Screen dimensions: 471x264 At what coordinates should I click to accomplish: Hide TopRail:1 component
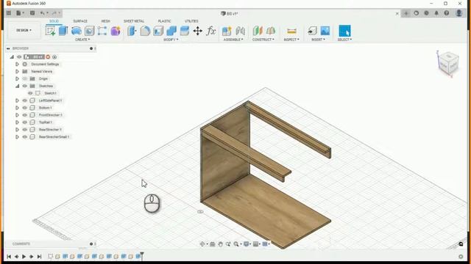[25, 122]
